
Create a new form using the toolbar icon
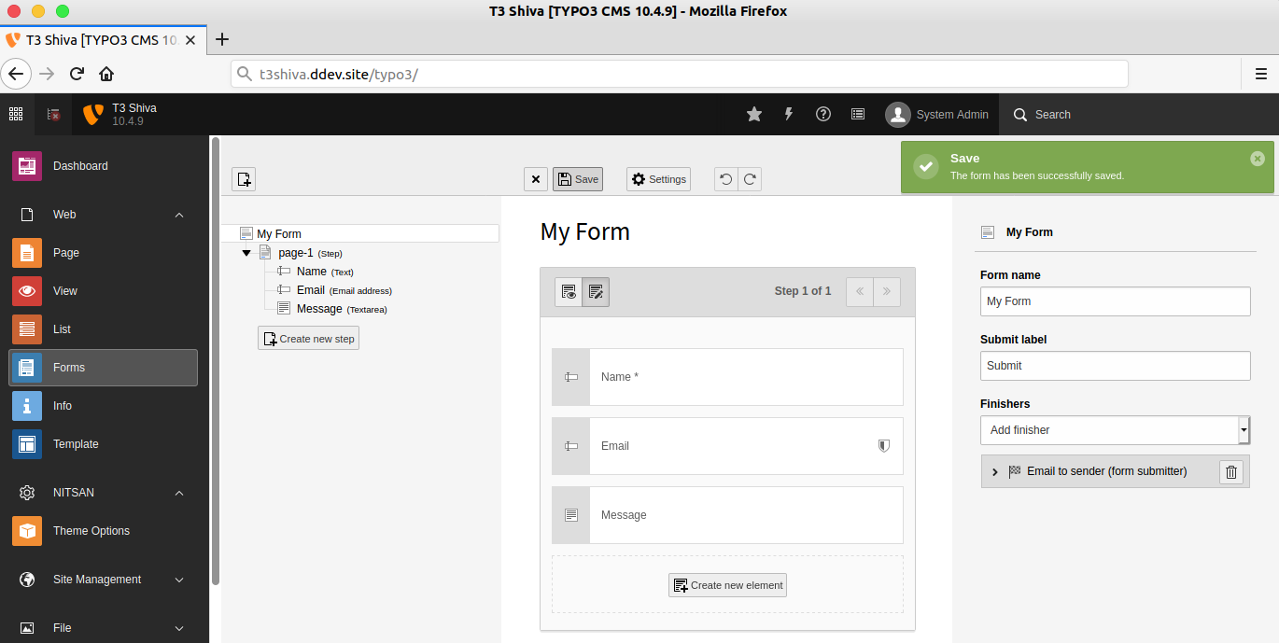[x=243, y=178]
